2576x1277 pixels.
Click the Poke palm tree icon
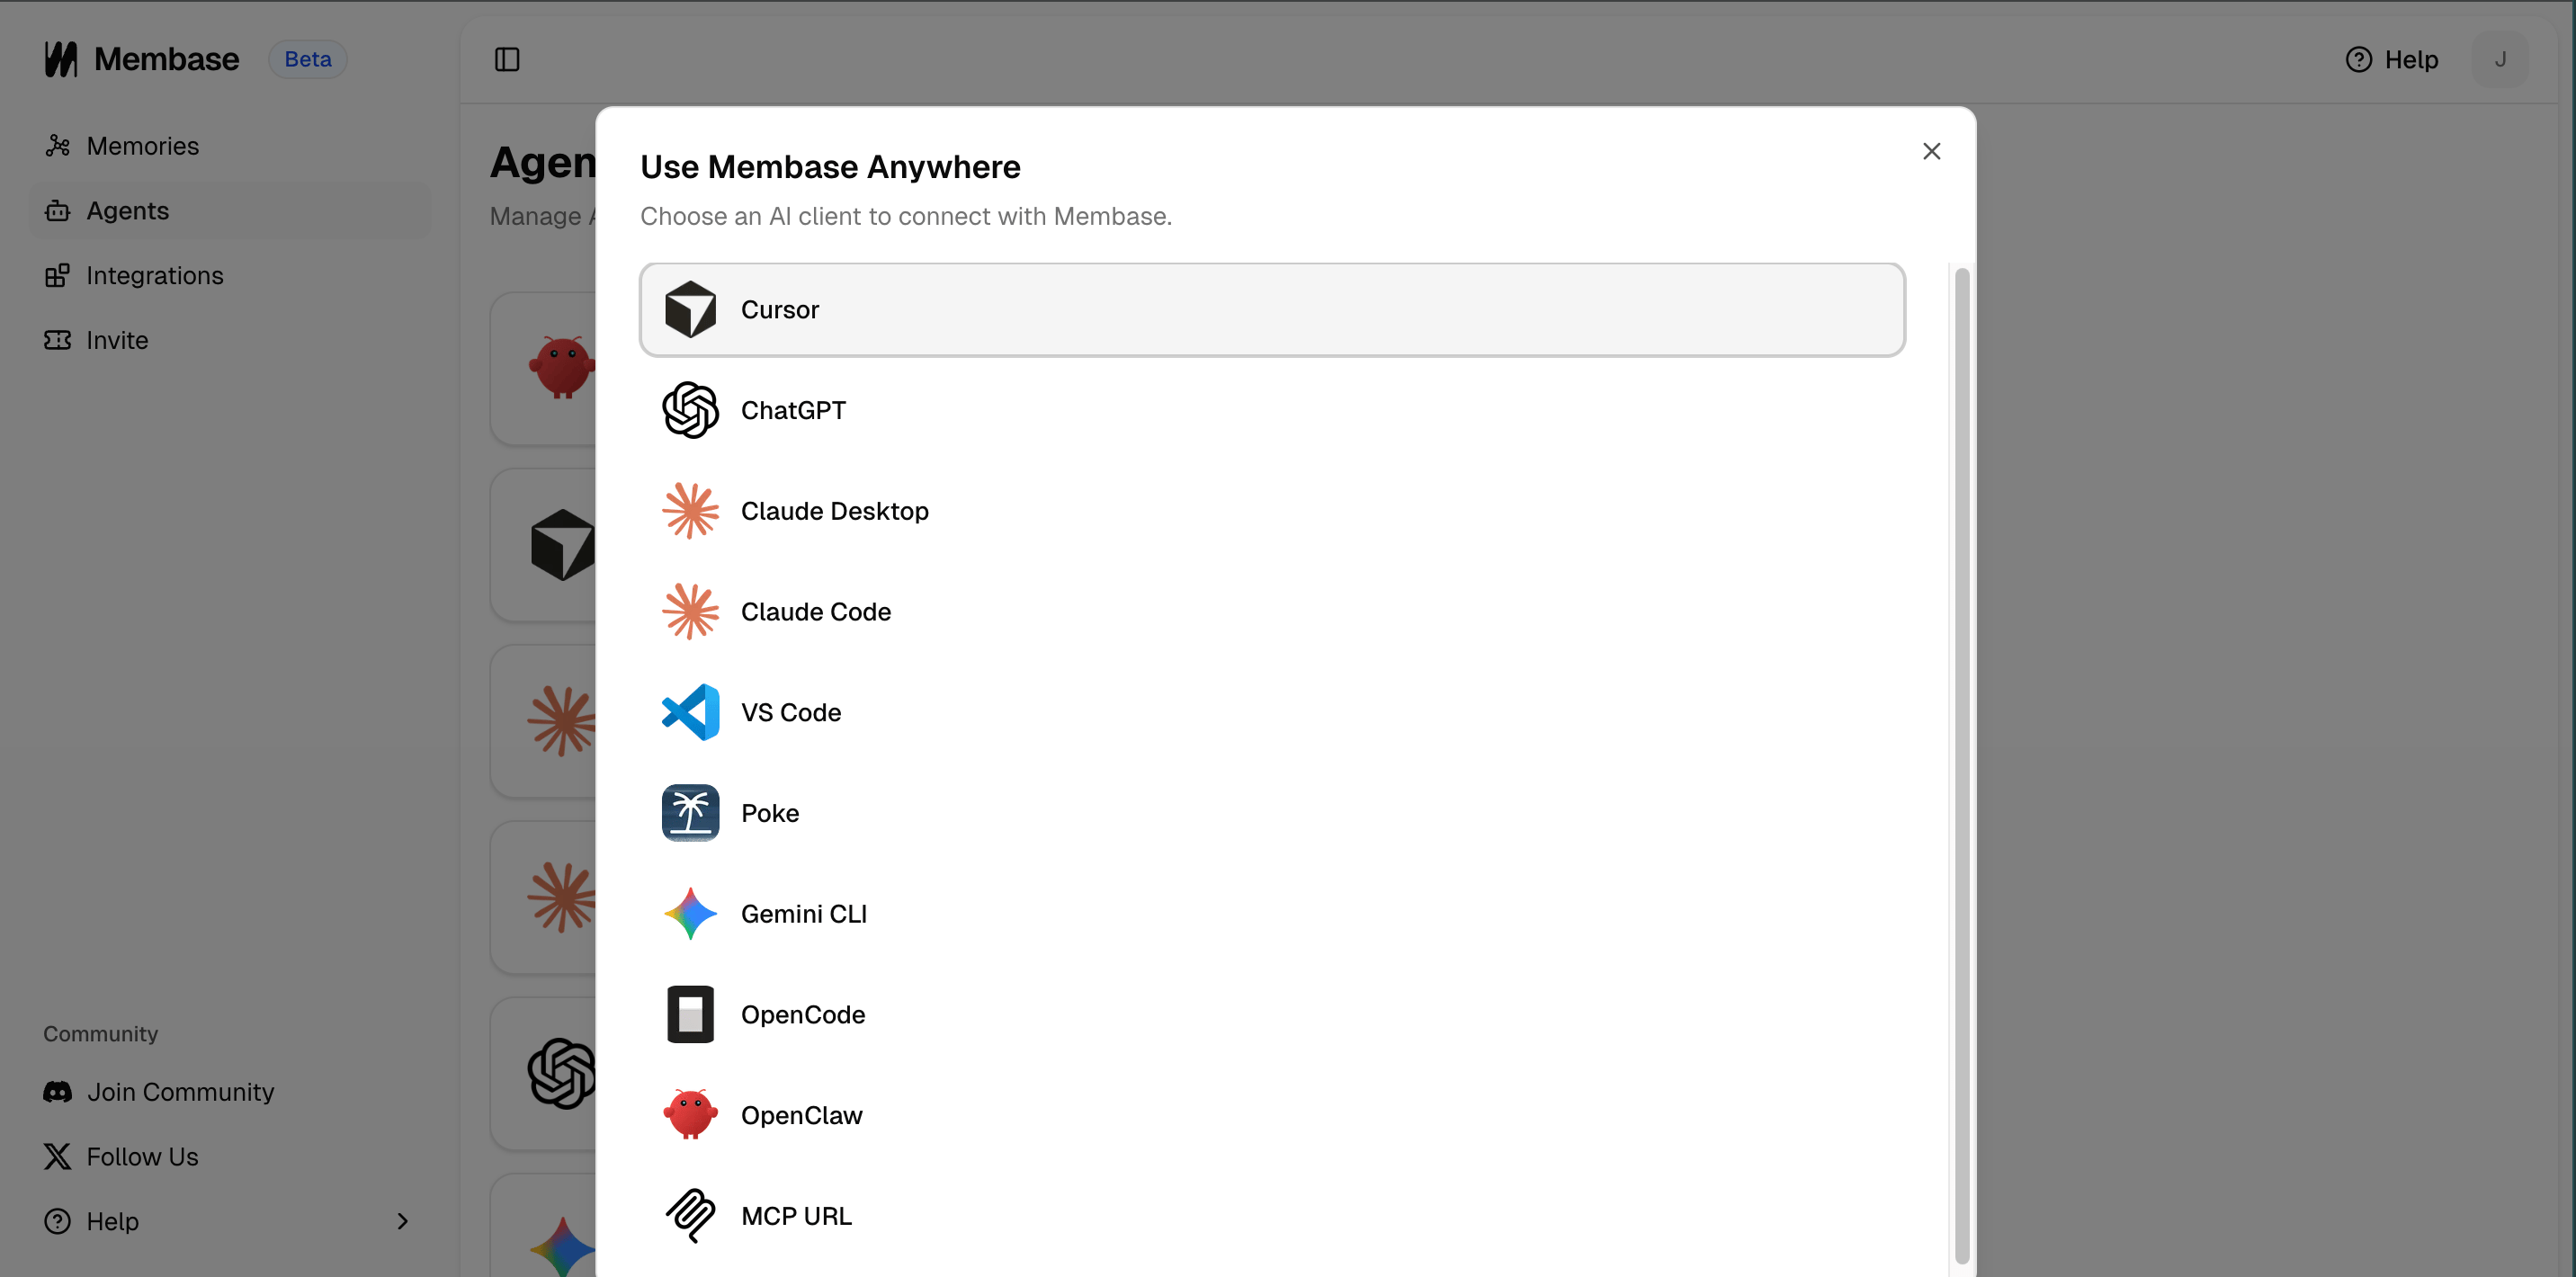click(x=690, y=813)
